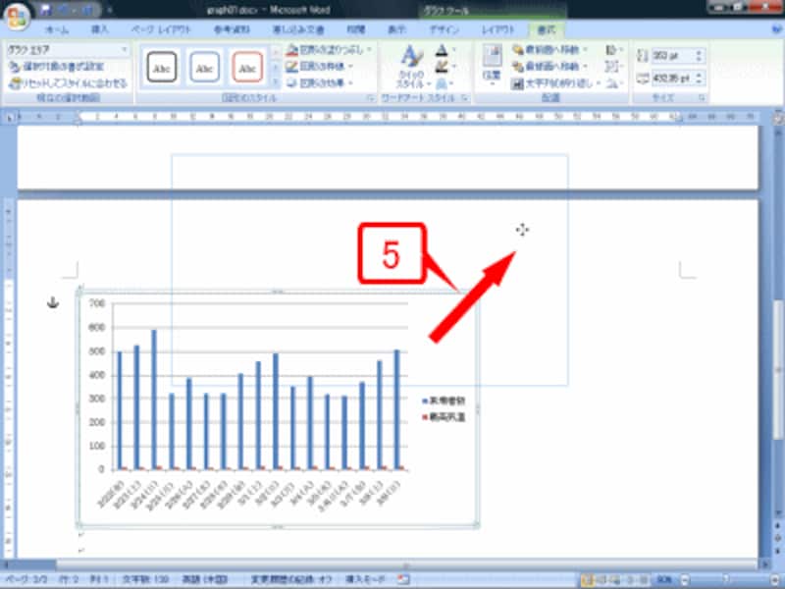Toggle 挿入モード in status bar
This screenshot has width=785, height=589.
coord(365,579)
